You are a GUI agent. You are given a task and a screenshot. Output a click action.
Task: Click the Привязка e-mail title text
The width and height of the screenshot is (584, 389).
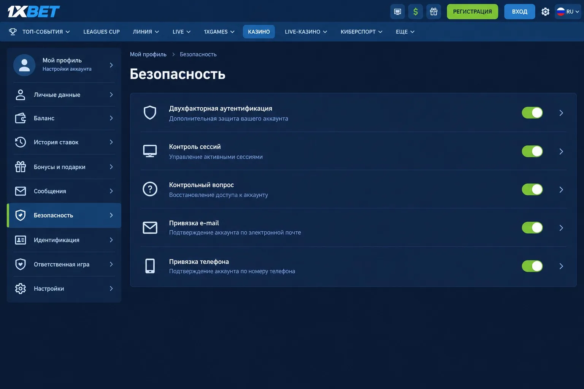(x=194, y=223)
